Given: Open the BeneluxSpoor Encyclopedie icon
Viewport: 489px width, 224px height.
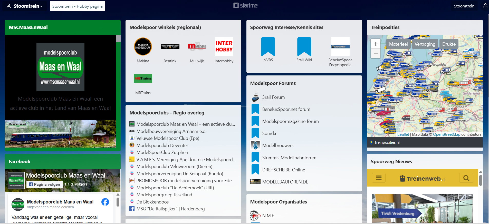Looking at the screenshot, I should (x=340, y=46).
